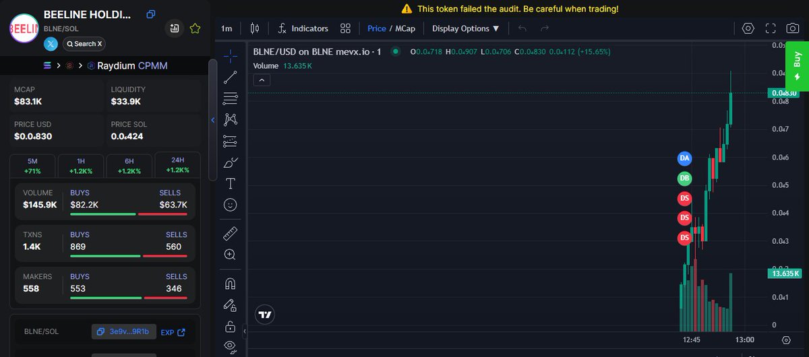809x357 pixels.
Task: Open the EXP explorer link
Action: (x=173, y=332)
